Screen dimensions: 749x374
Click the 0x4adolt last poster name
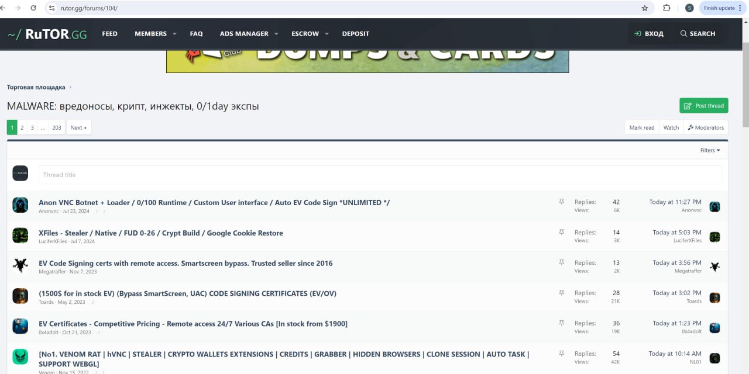coord(692,331)
